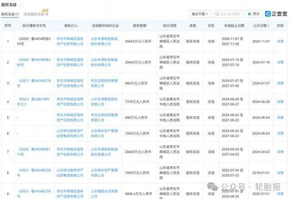
Task: Click the 导出 export button
Action: (254, 14)
